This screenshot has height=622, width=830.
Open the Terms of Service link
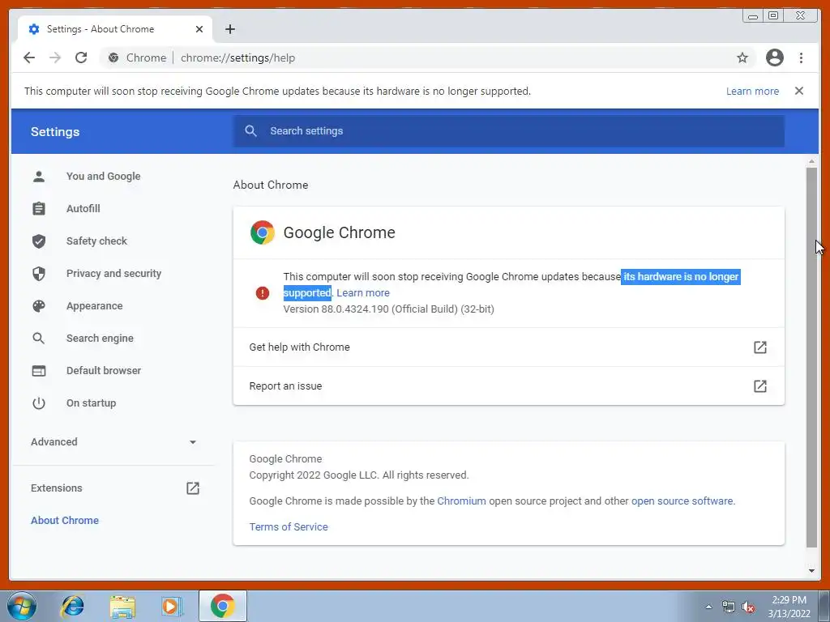pos(289,526)
